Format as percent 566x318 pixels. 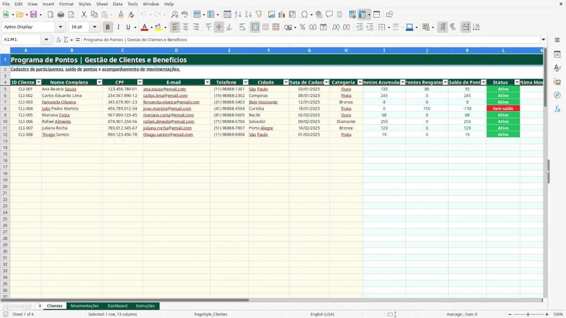coord(302,27)
